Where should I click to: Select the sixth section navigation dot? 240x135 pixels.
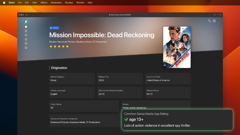26,48
